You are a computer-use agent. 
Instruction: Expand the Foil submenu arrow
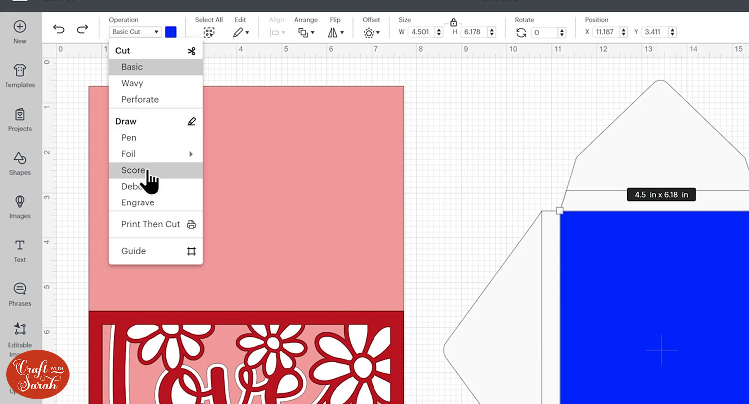point(191,154)
